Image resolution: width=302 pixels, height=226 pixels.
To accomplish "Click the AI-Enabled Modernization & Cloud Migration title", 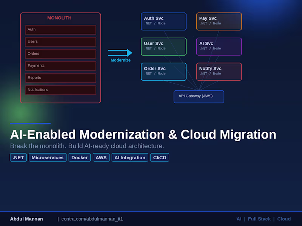I will [143, 134].
